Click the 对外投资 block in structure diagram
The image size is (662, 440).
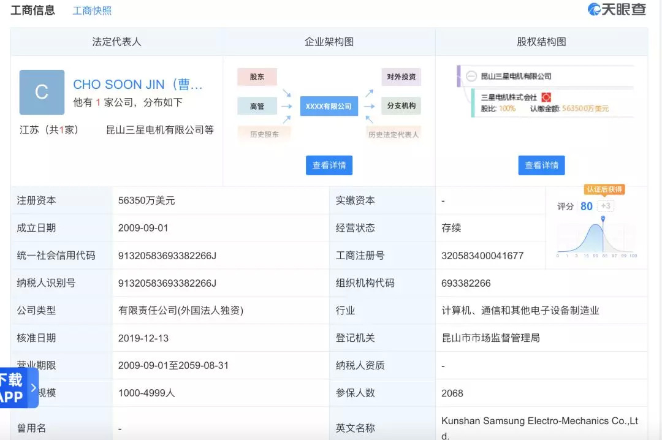tap(401, 77)
